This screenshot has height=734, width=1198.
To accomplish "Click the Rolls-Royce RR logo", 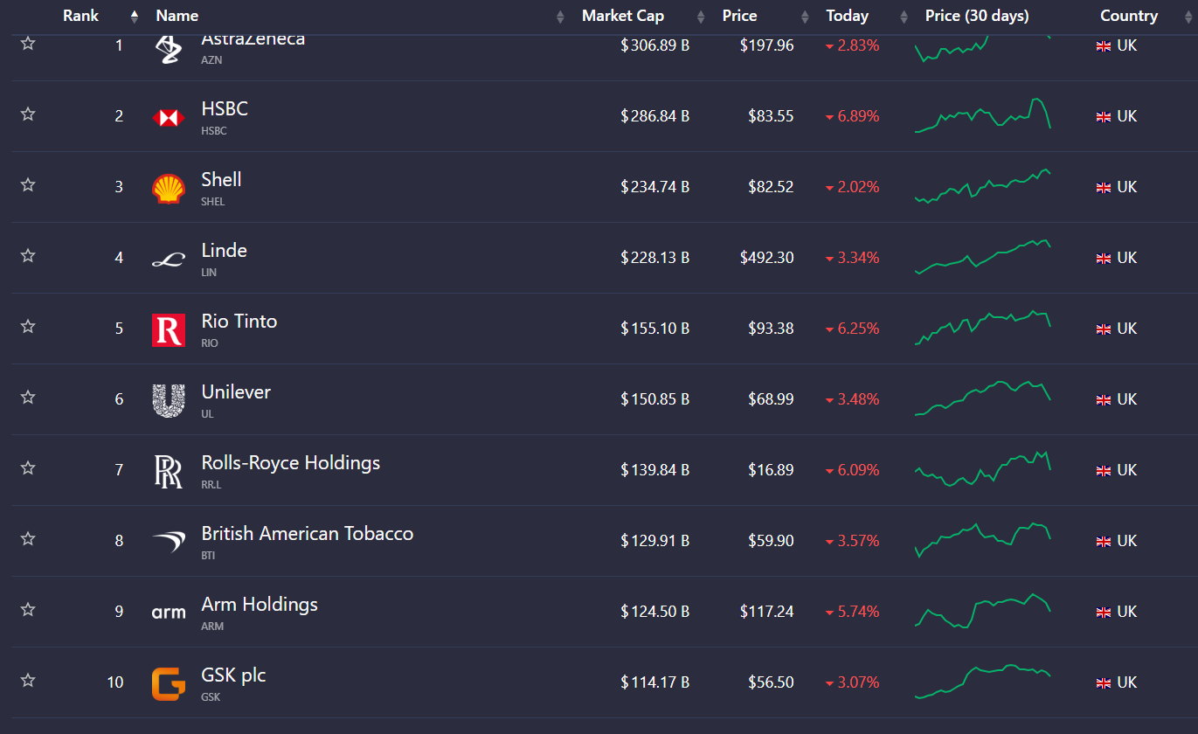I will click(x=168, y=471).
